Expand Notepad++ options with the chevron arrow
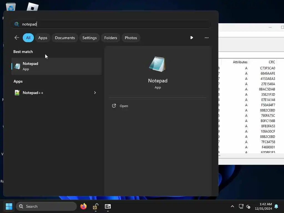Image resolution: width=284 pixels, height=213 pixels. coord(95,93)
